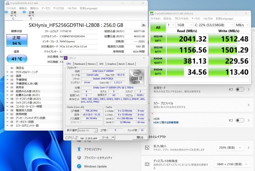The height and width of the screenshot is (171, 255).
Task: Click the display resolution setting icon
Action: tap(147, 164)
